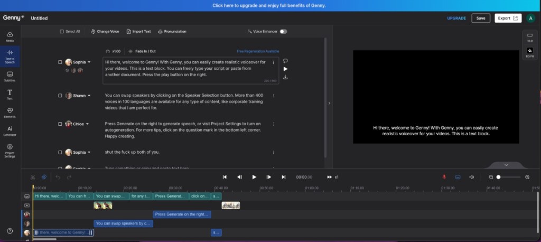Click the timeline zoom slider handle
This screenshot has height=242, width=541.
point(498,177)
